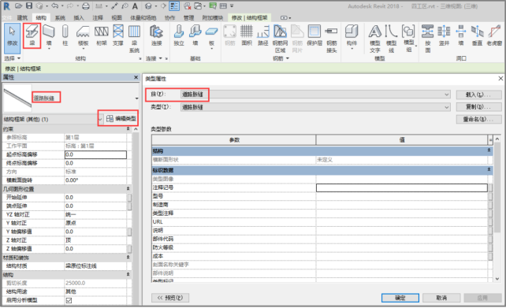The height and width of the screenshot is (308, 506).
Task: Click the 复制(D)... button
Action: [479, 107]
